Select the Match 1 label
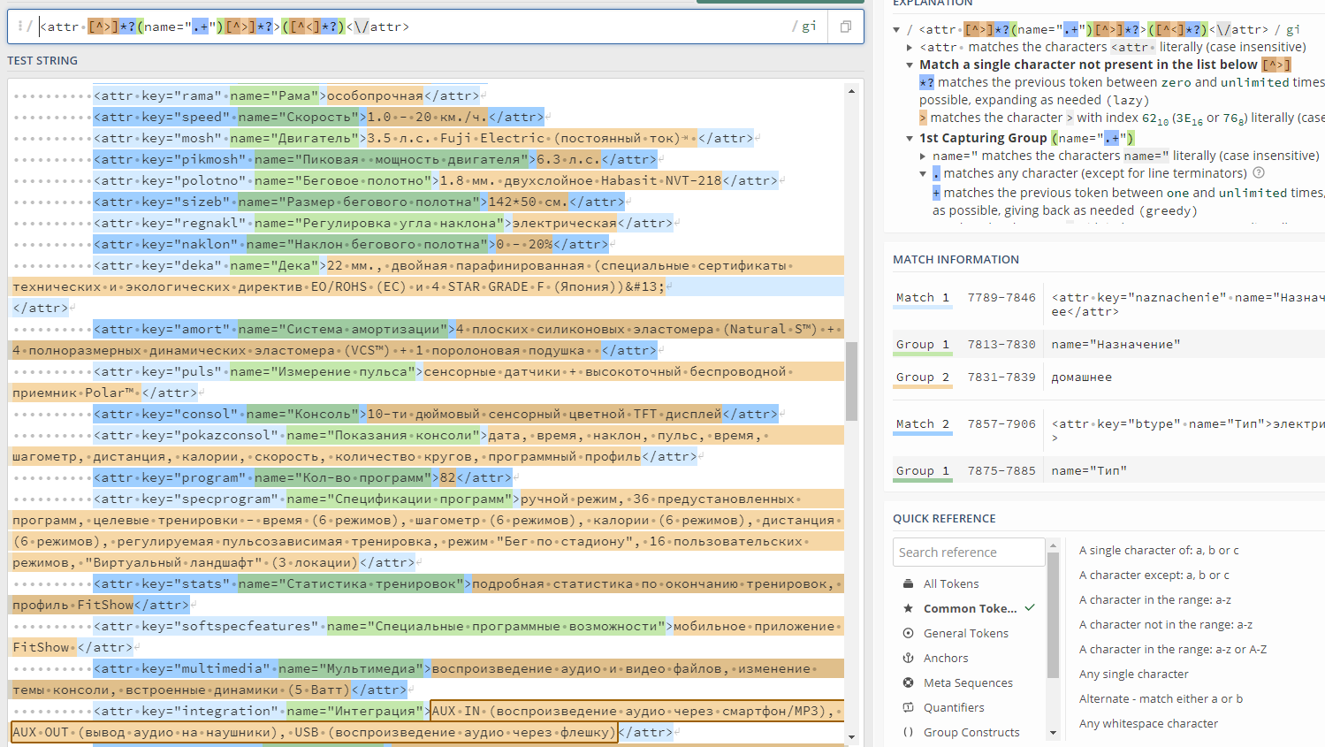 coord(922,298)
